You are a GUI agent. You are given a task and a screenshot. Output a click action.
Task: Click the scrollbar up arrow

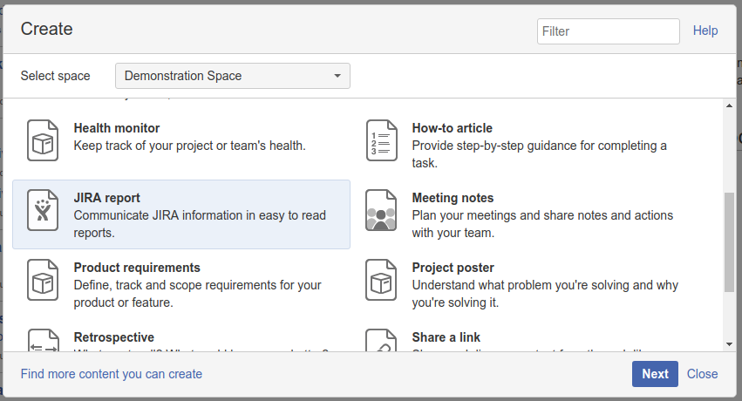coord(729,105)
